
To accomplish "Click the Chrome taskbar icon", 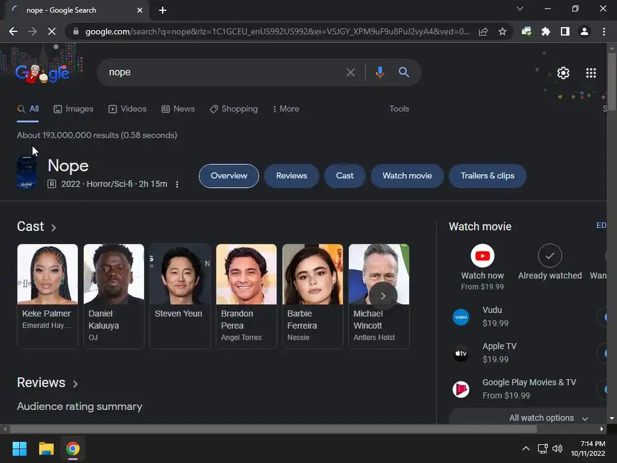I will [x=73, y=449].
